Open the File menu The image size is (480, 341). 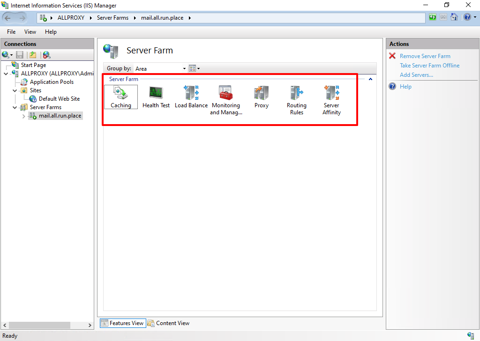(11, 32)
